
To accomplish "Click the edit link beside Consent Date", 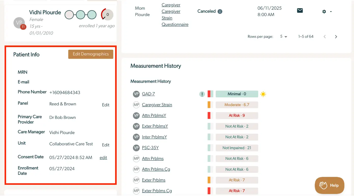I will (x=103, y=158).
